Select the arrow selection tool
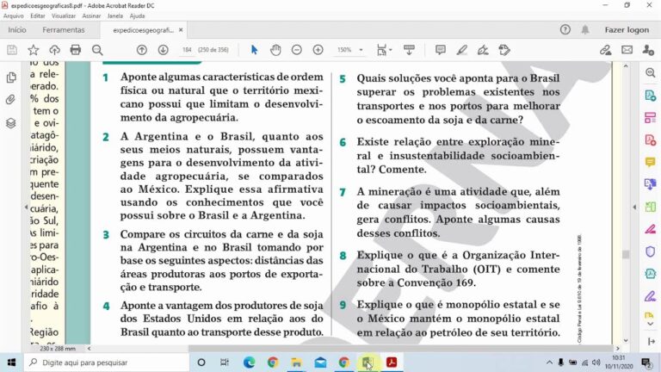Viewport: 661px width, 372px height. point(254,50)
